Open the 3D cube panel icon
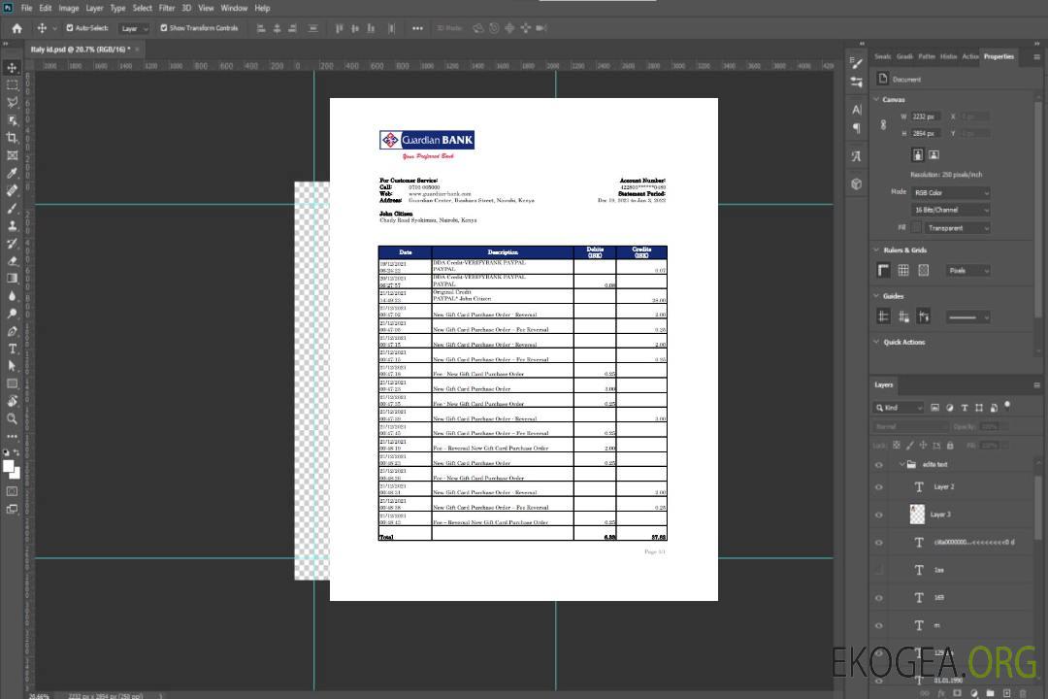 pyautogui.click(x=856, y=183)
